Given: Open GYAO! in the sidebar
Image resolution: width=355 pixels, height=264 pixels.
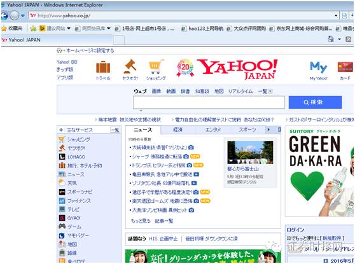Looking at the screenshot, I should click(74, 218).
